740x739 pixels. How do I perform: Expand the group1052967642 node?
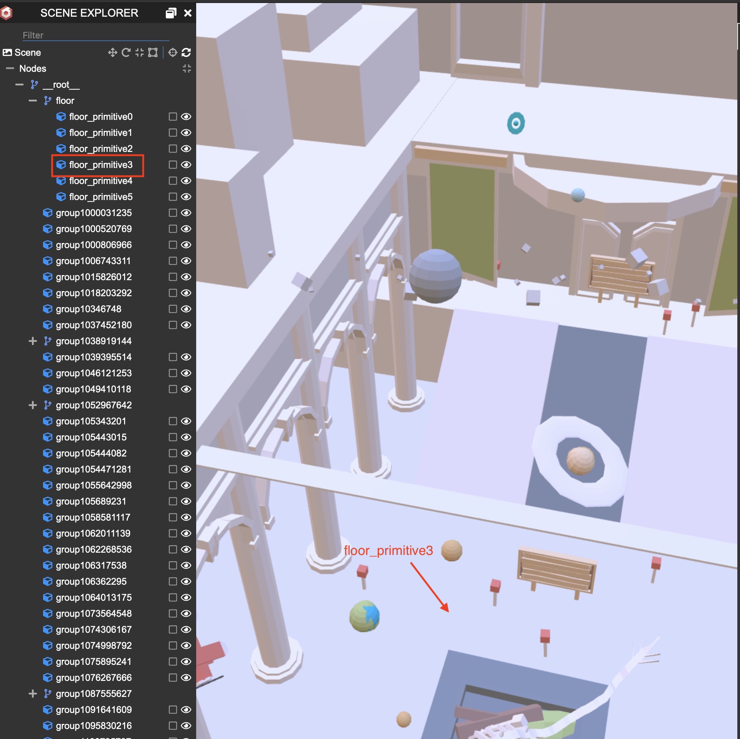(33, 405)
